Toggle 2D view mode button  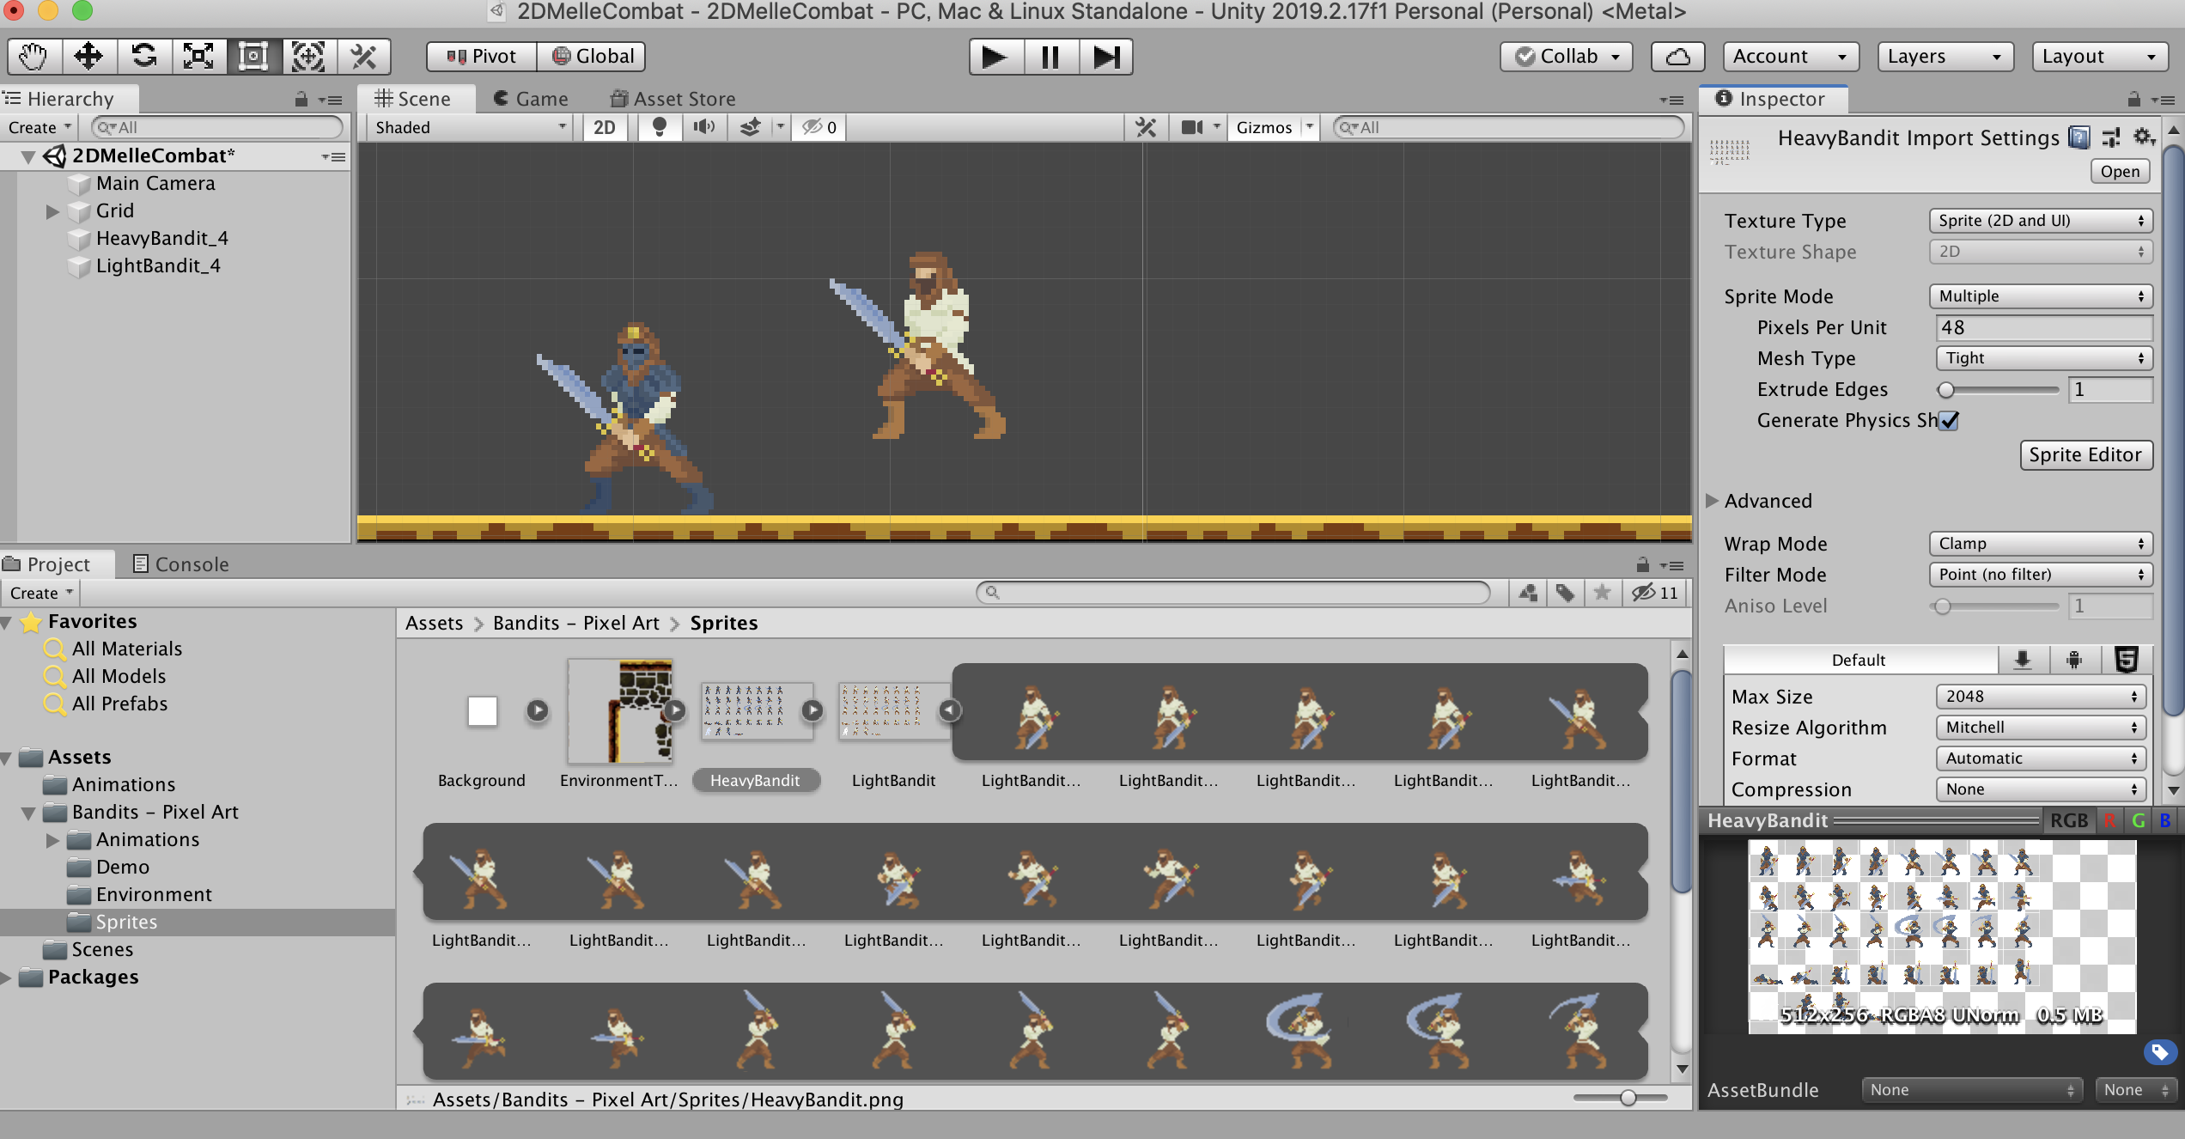(x=605, y=127)
